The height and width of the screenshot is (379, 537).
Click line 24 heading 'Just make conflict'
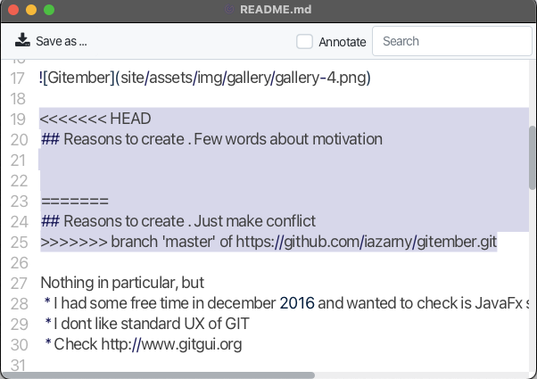click(255, 221)
